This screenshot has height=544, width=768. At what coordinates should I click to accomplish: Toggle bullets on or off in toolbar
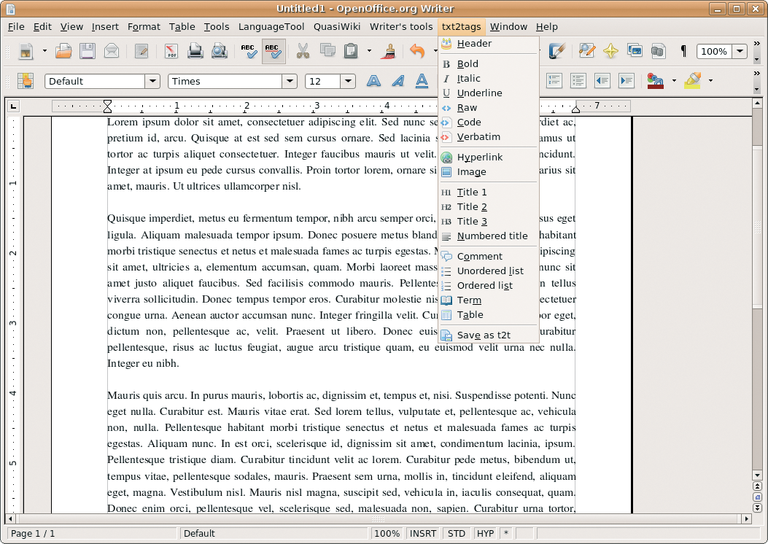pos(578,81)
